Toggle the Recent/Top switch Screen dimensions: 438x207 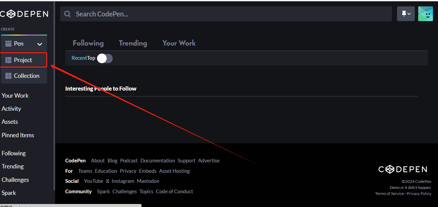coord(105,58)
